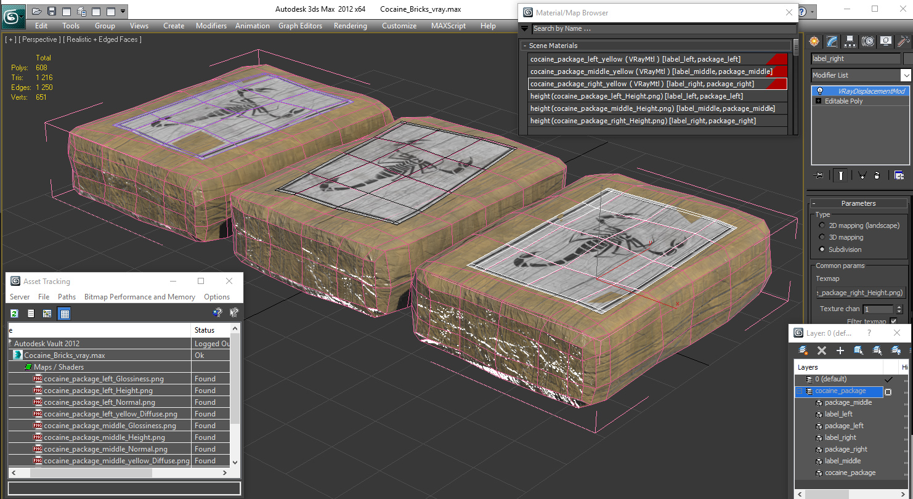The width and height of the screenshot is (913, 499).
Task: Click the Open File folder icon
Action: pos(36,11)
